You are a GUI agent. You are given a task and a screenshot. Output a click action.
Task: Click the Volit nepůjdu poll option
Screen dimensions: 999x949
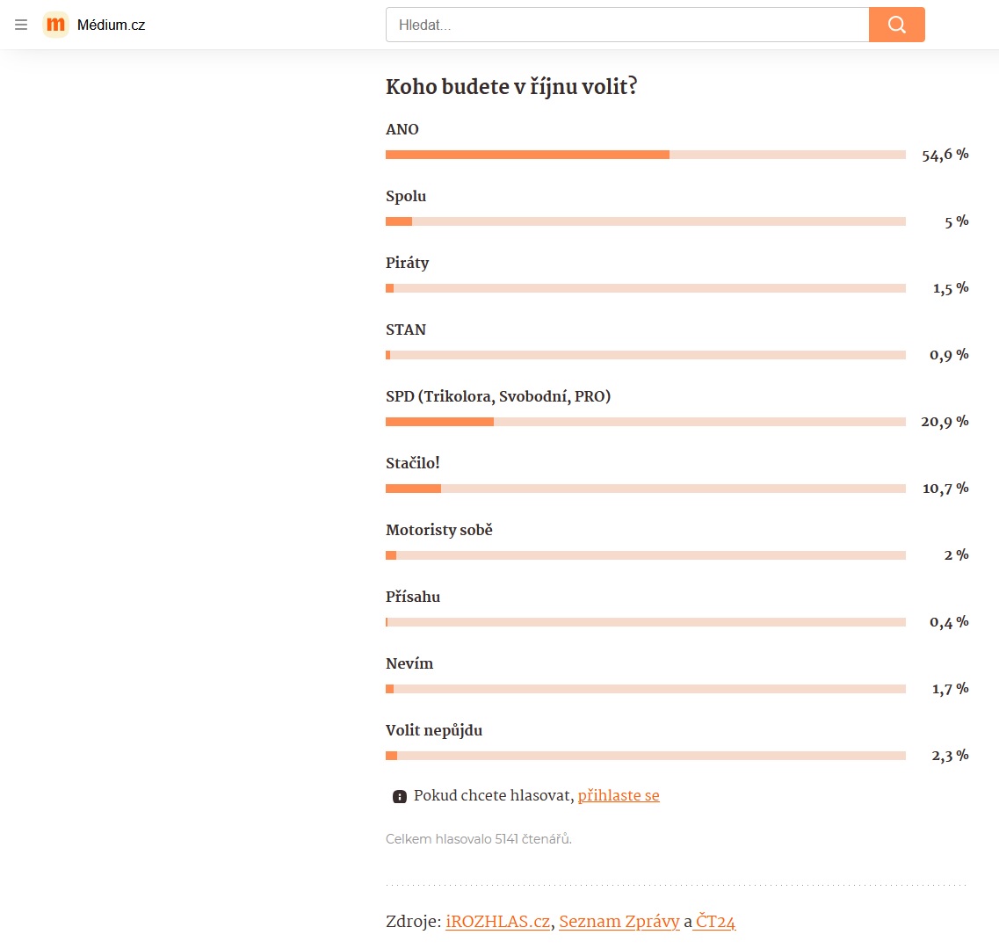[434, 730]
